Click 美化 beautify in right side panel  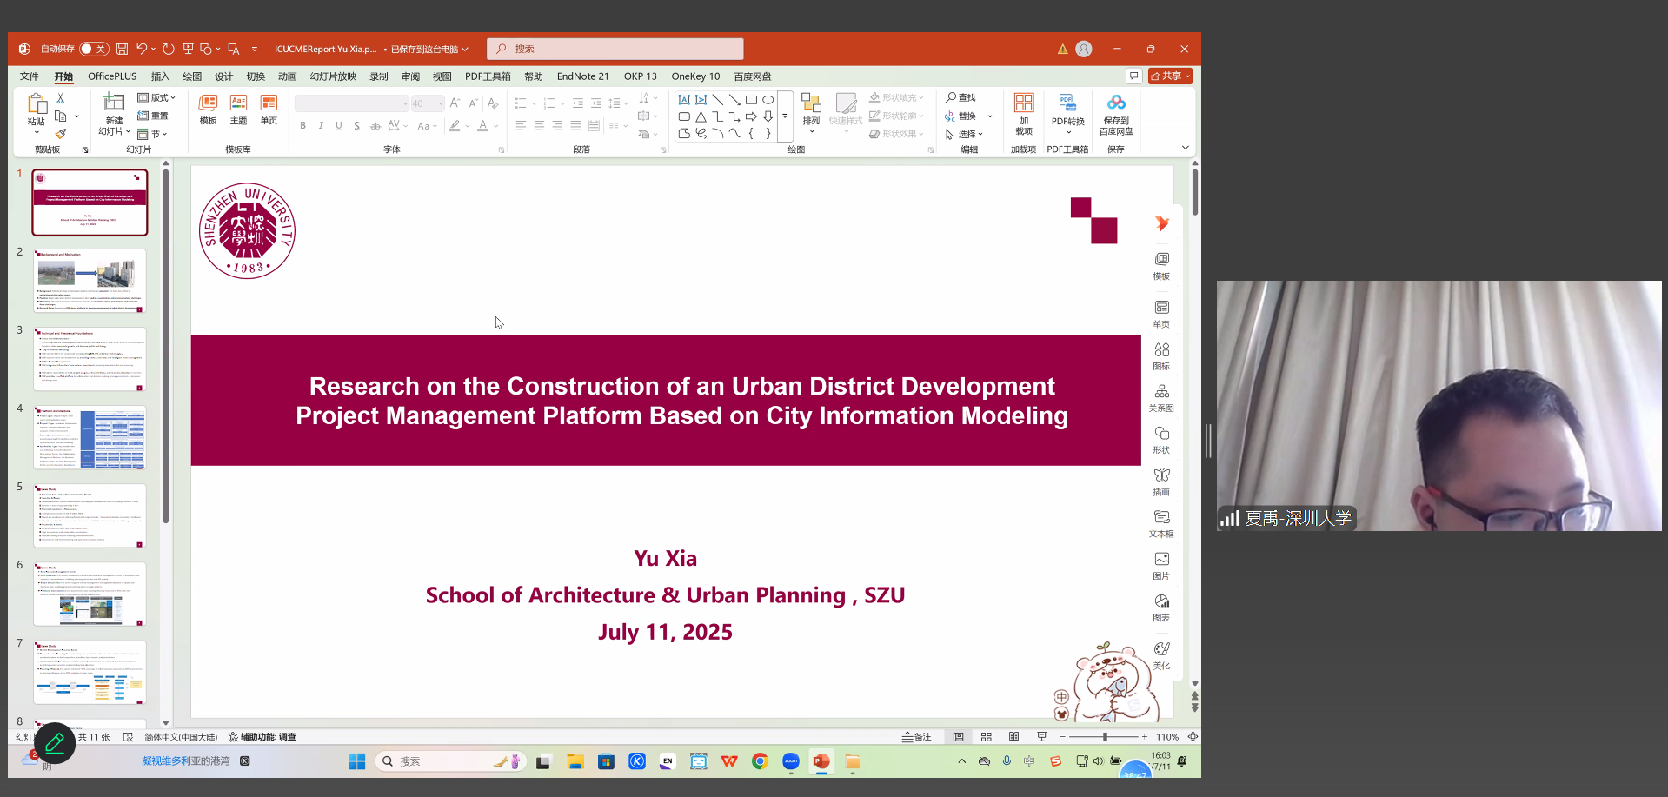[x=1162, y=655]
